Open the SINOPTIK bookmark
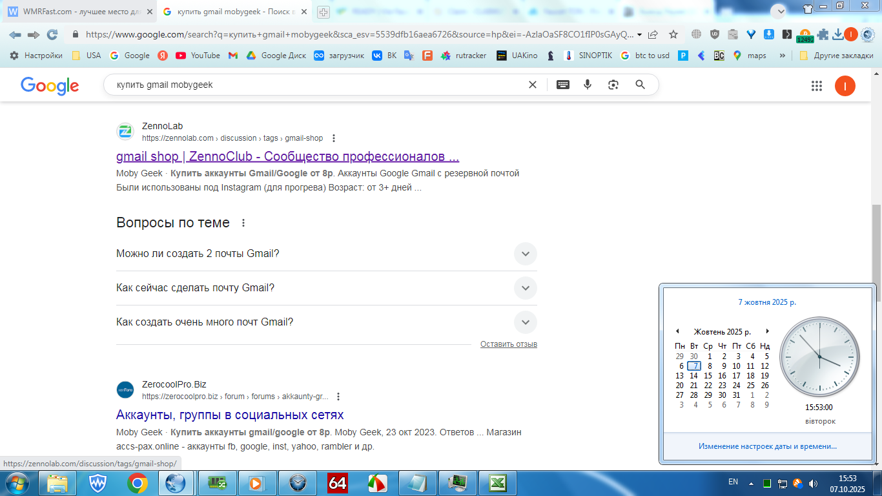The width and height of the screenshot is (882, 496). pos(588,56)
